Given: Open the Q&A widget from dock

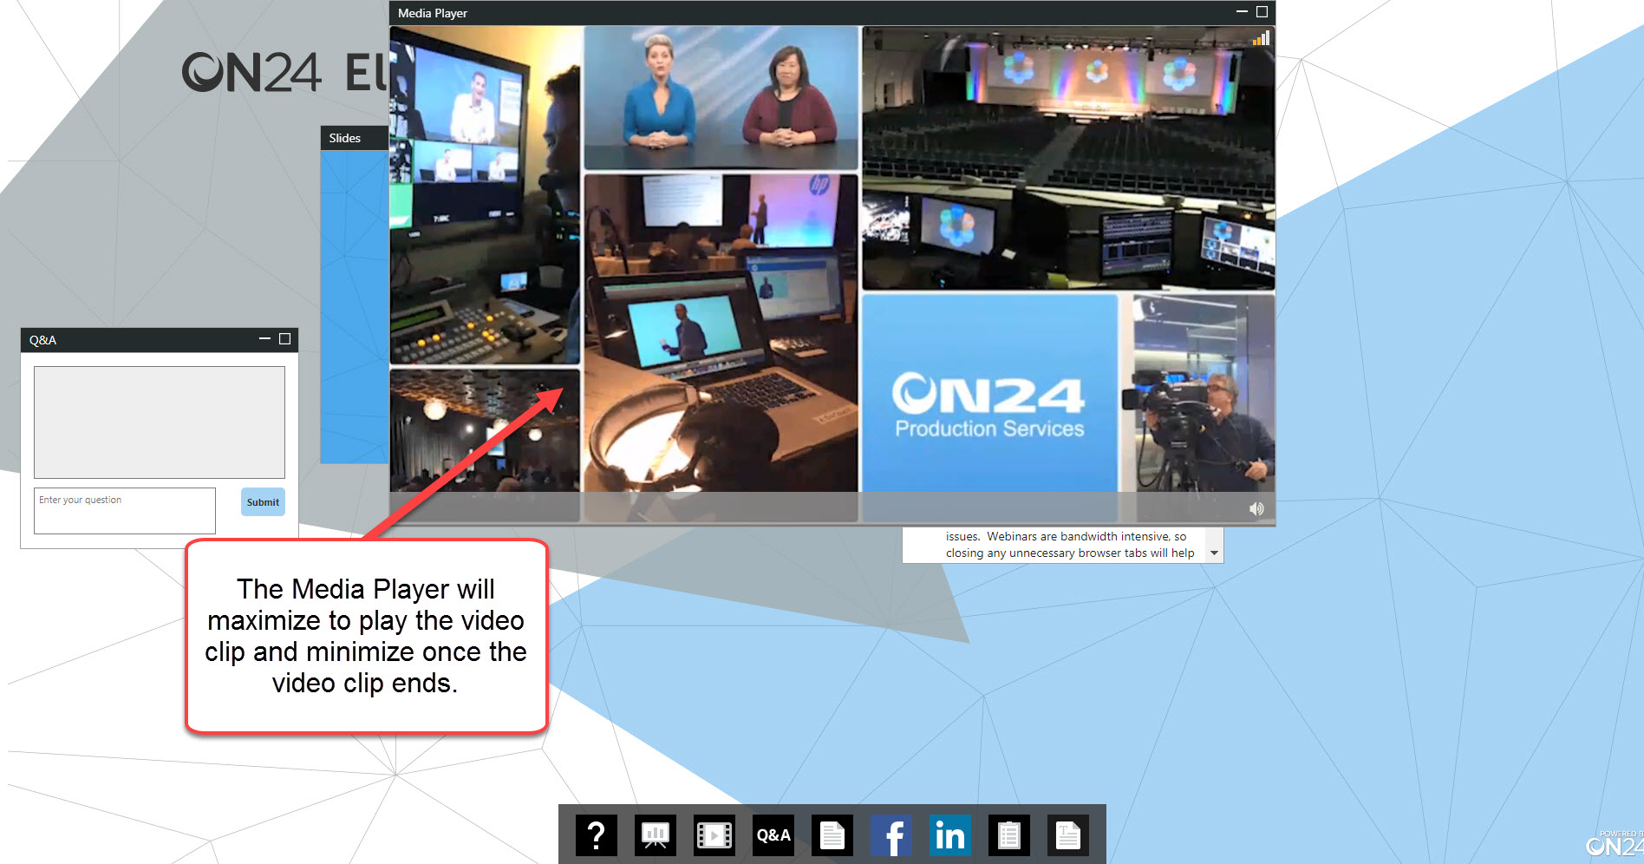Looking at the screenshot, I should 773,835.
